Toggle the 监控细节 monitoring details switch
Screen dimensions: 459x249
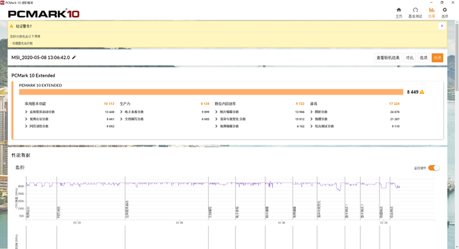click(x=434, y=168)
